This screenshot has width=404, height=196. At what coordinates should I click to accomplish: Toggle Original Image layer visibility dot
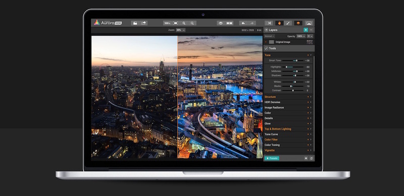[x=266, y=42]
